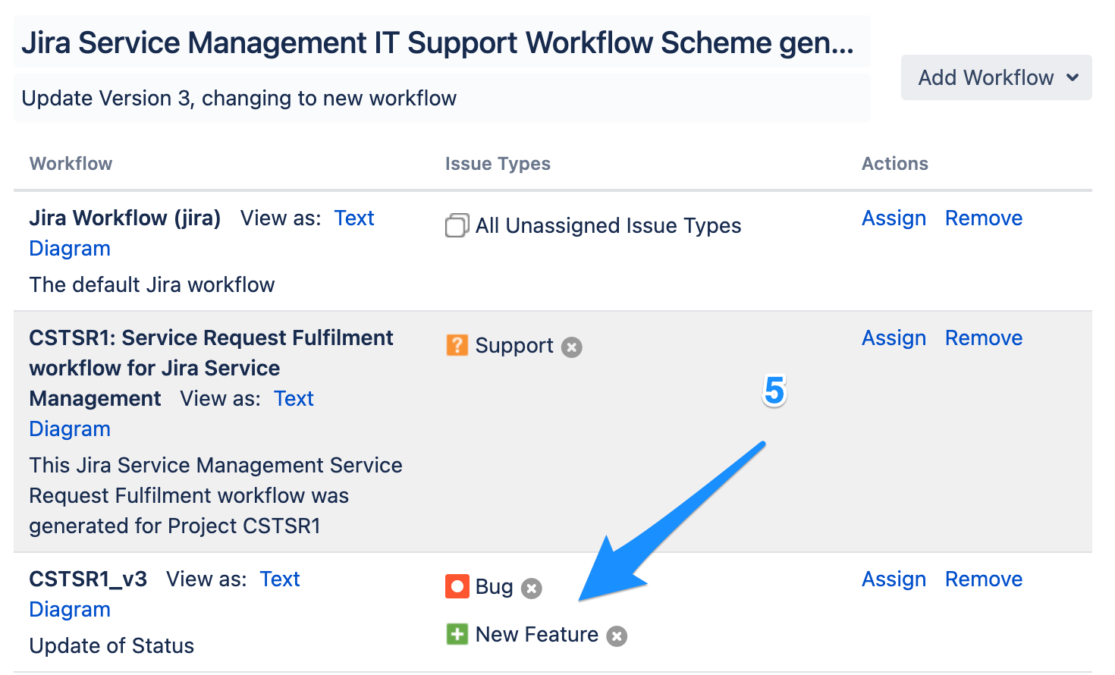The height and width of the screenshot is (675, 1115).
Task: Click the orange Support issue type icon
Action: click(457, 346)
